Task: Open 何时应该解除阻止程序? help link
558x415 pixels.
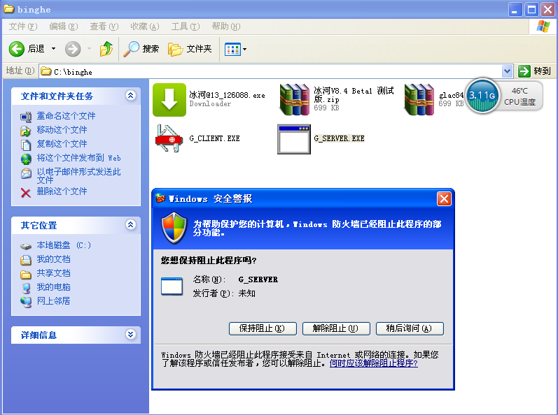Action: (x=374, y=363)
